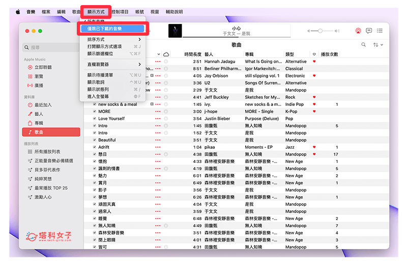
Task: Uncheck the 影子 song checkbox
Action: tap(95, 190)
